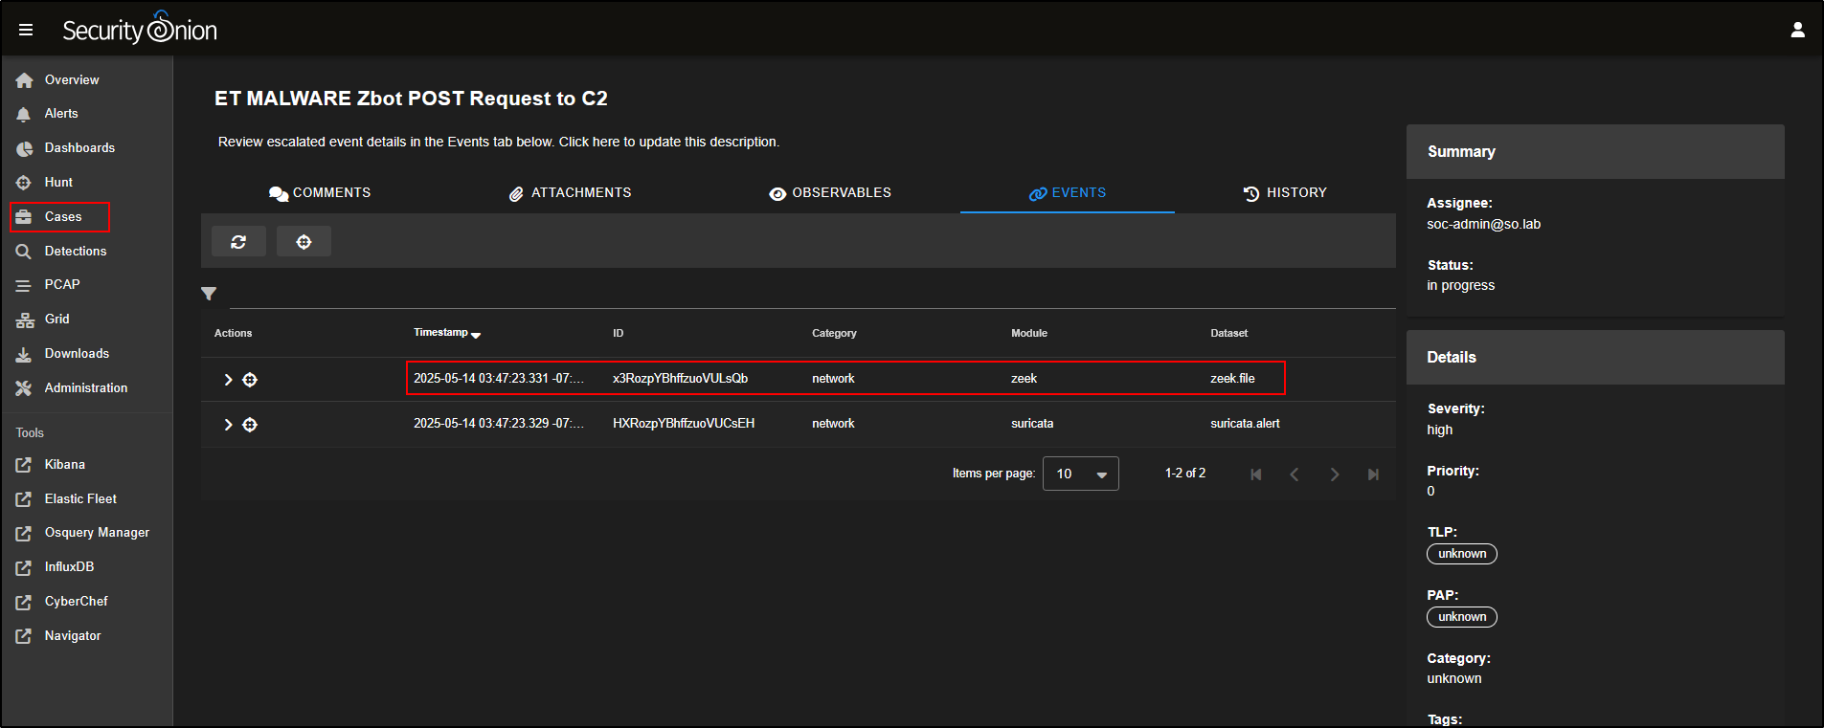Switch to the Observables tab
1824x728 pixels.
pyautogui.click(x=830, y=193)
